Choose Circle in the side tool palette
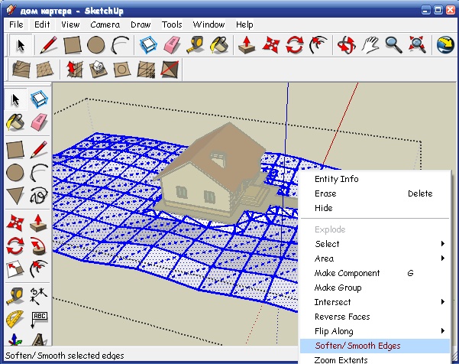 click(15, 172)
